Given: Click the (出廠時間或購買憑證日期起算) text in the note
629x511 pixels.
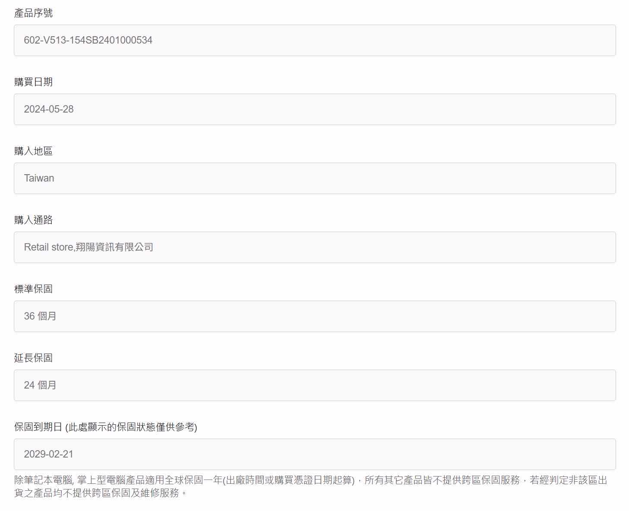Looking at the screenshot, I should point(288,480).
